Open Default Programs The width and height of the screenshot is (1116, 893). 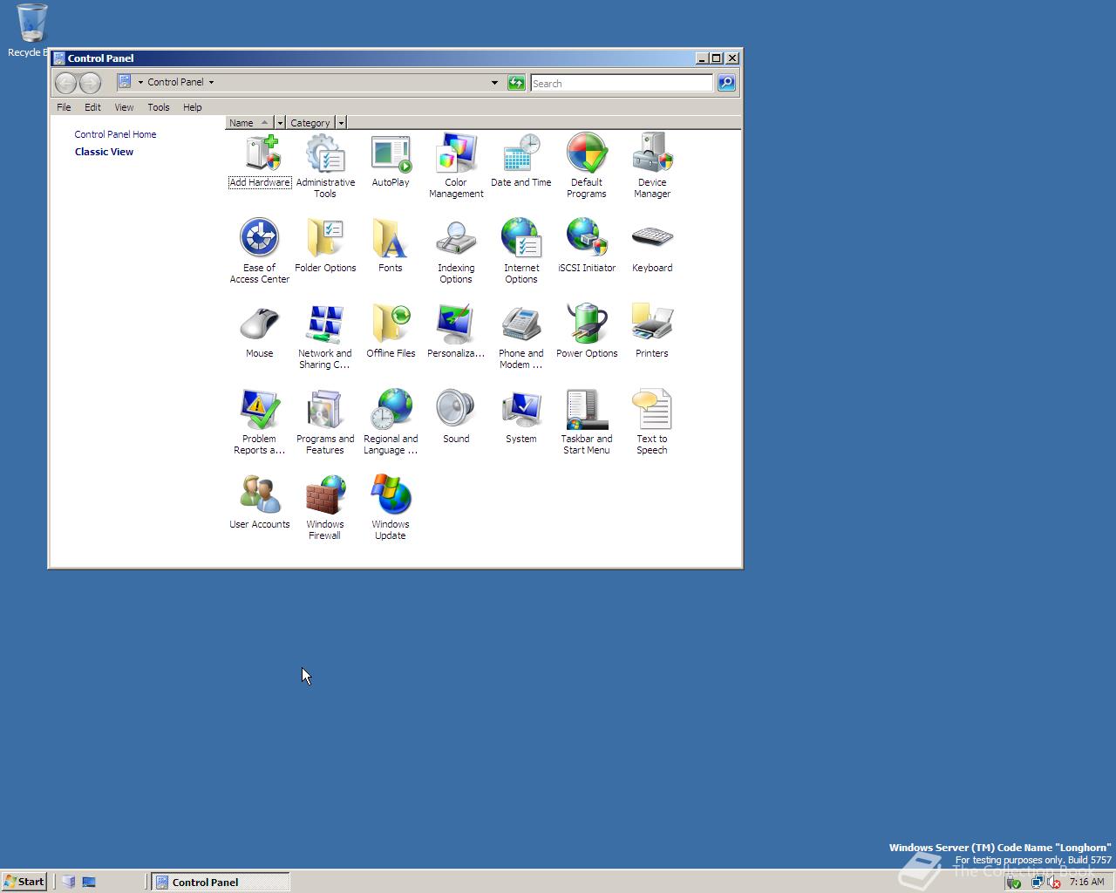pyautogui.click(x=587, y=166)
